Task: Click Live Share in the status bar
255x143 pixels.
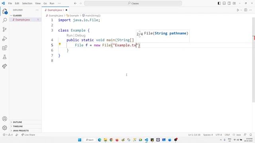Action: click(x=28, y=135)
